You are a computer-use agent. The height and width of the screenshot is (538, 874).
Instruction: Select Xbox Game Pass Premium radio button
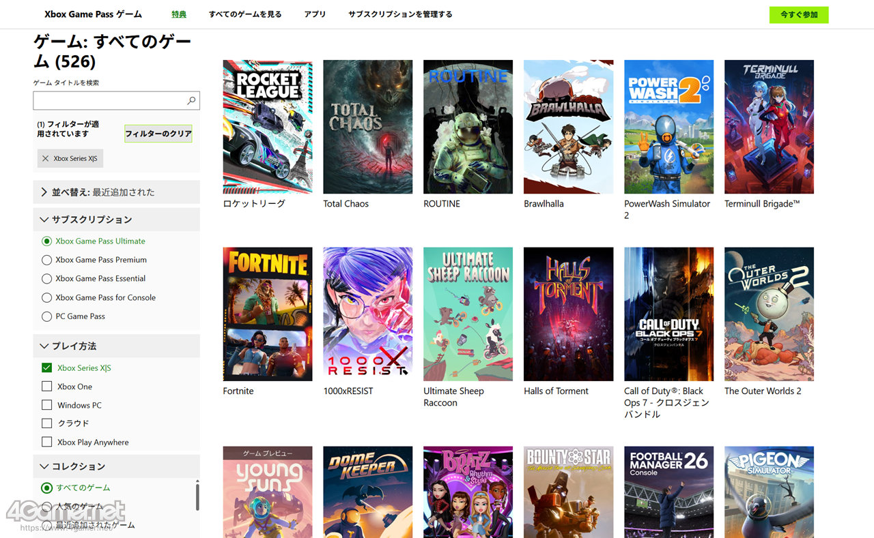(47, 260)
